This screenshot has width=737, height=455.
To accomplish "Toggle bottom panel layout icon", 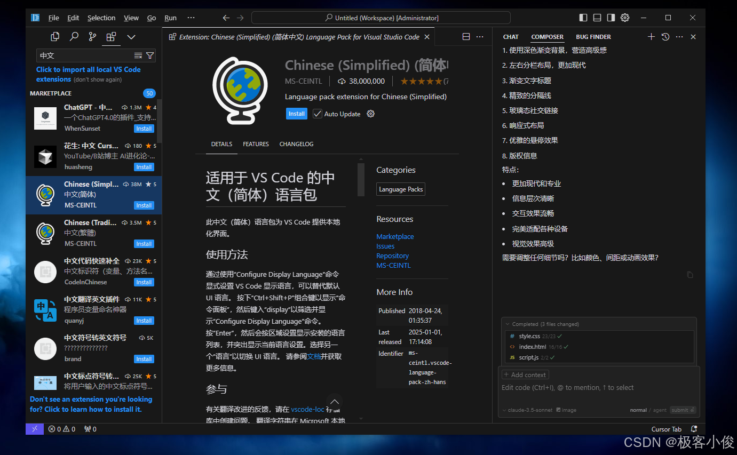I will click(x=597, y=18).
